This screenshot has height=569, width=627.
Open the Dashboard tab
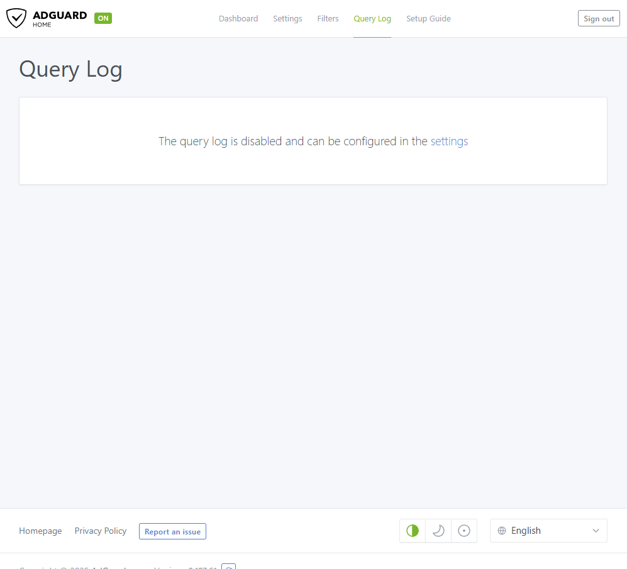(x=238, y=19)
